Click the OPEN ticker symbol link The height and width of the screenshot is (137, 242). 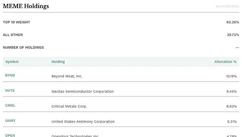point(10,135)
